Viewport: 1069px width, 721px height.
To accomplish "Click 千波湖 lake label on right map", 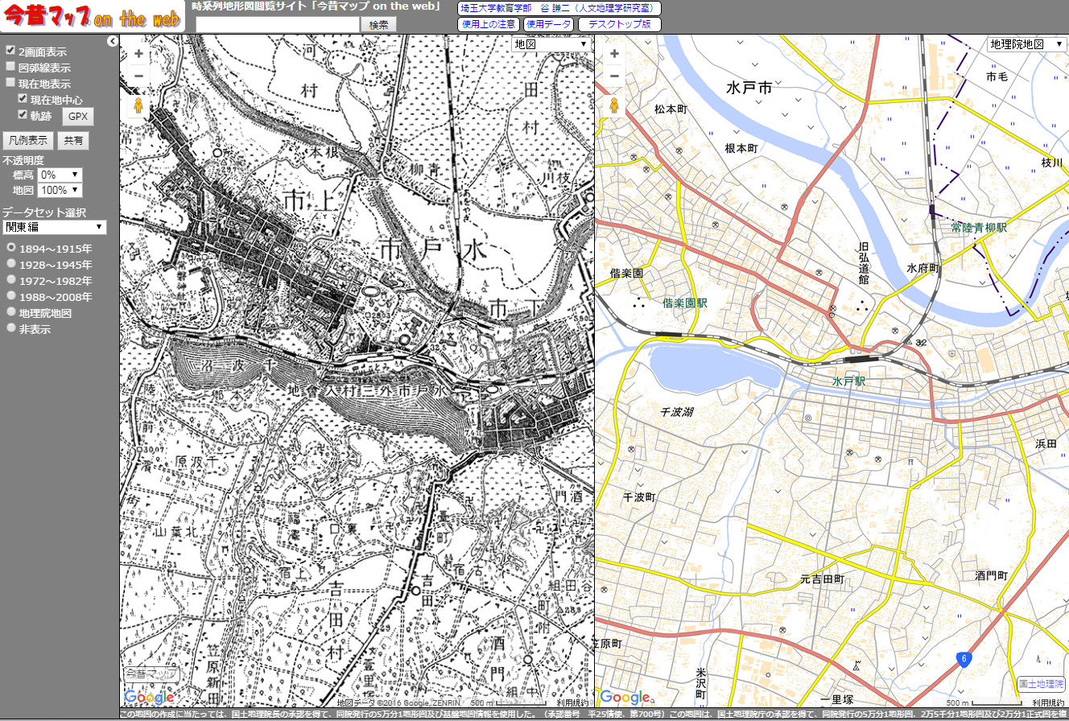I will [x=677, y=411].
